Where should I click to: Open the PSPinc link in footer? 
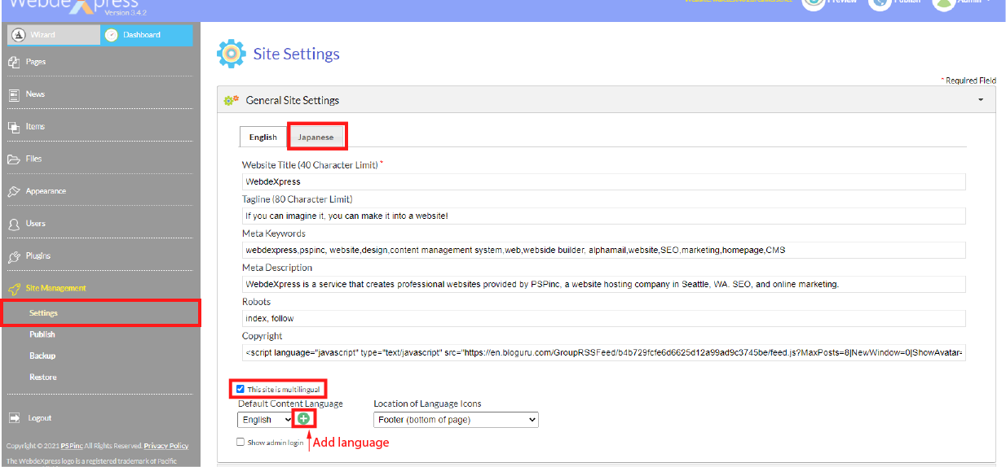click(72, 446)
